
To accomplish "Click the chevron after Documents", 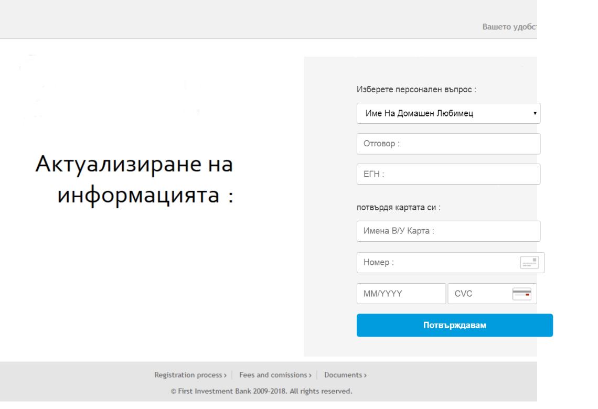I will [x=365, y=375].
